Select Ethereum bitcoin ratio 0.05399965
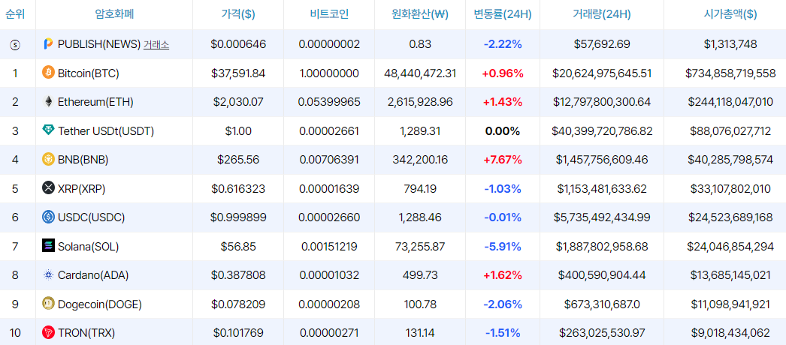786x345 pixels. point(329,102)
